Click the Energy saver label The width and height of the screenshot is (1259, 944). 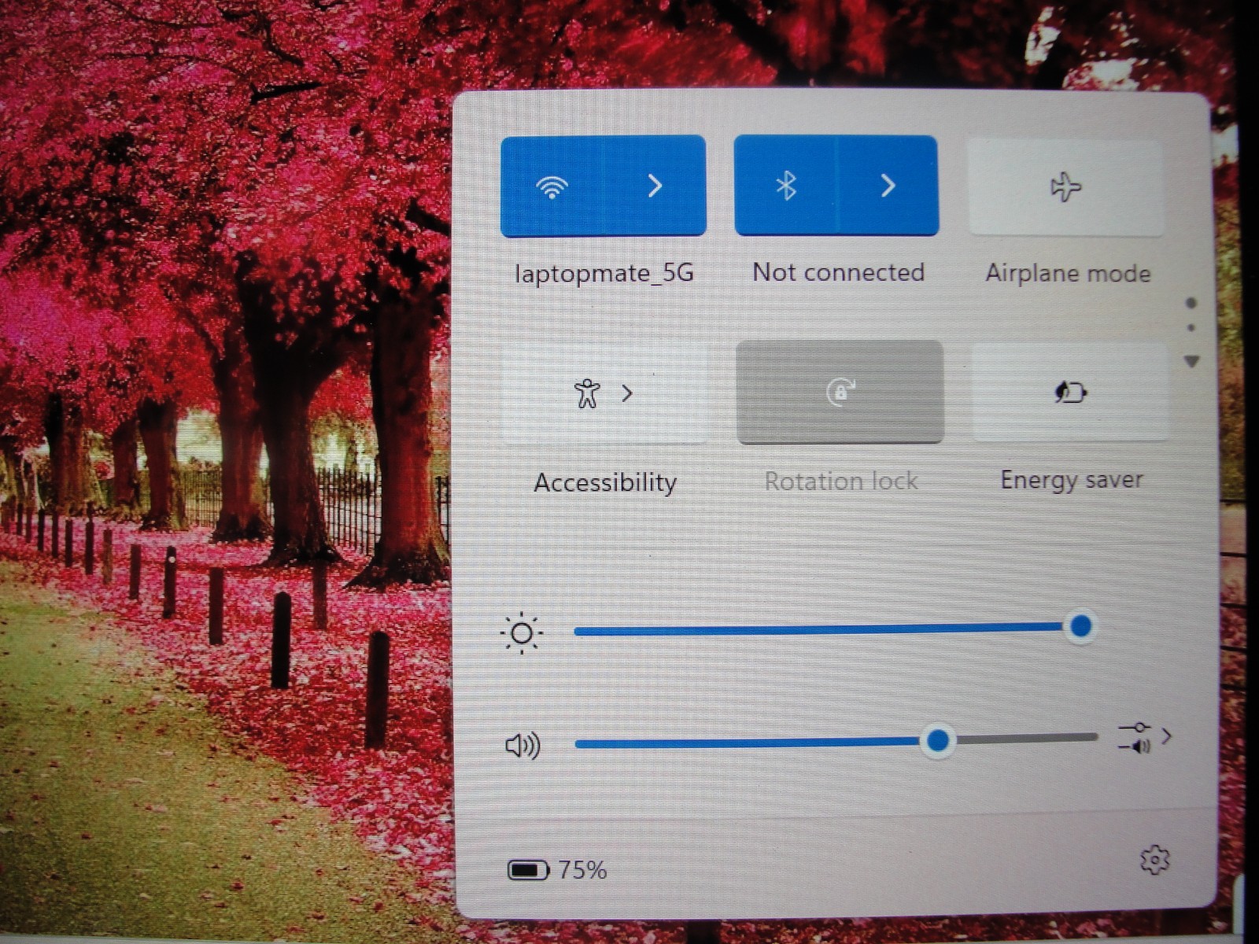tap(1071, 480)
